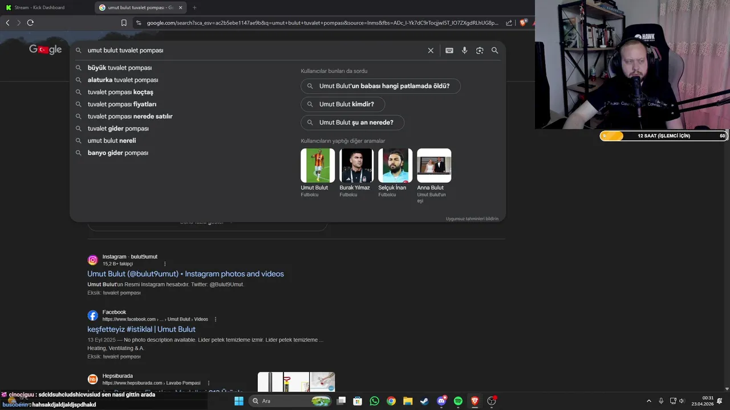Open keşfetteyiz #istiklal Umut Bulut result

click(141, 329)
